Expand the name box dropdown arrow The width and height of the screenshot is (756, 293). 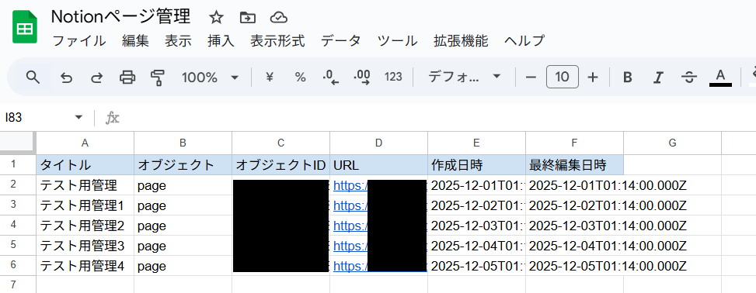(x=78, y=118)
